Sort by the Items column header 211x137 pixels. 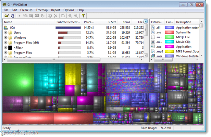[124, 22]
